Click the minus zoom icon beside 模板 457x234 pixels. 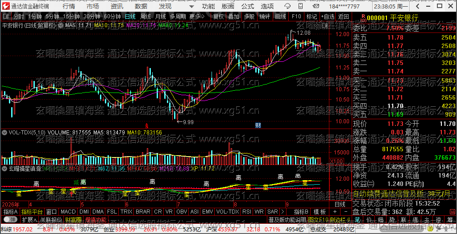[345, 212]
